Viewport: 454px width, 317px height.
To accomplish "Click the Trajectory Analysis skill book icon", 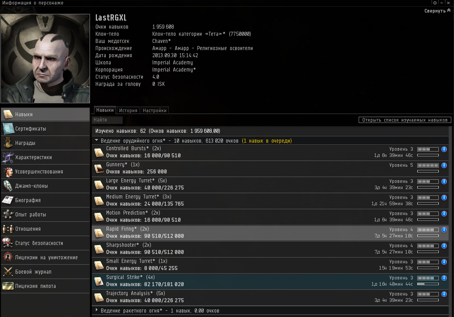I will pos(99,297).
